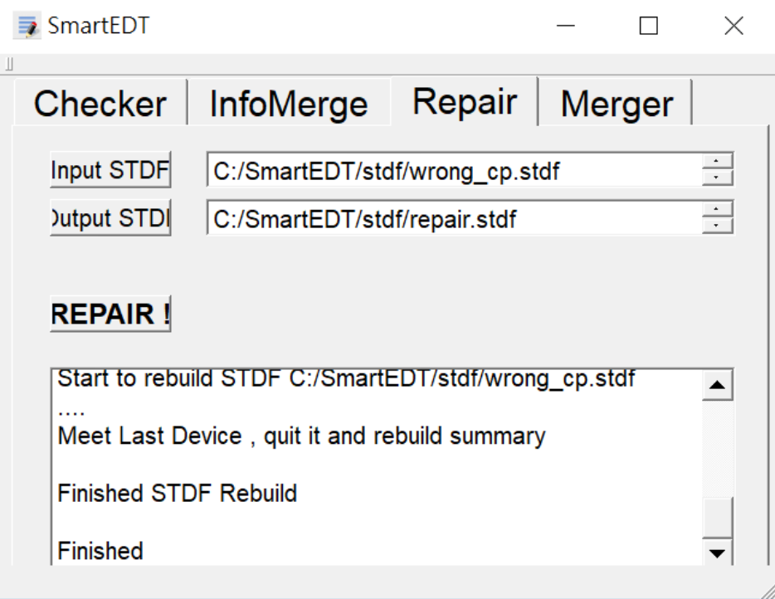Switch to the Checker tab
This screenshot has height=599, width=775.
(100, 104)
